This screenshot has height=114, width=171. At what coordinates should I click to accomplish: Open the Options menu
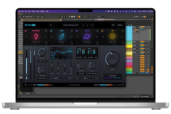click(42, 11)
